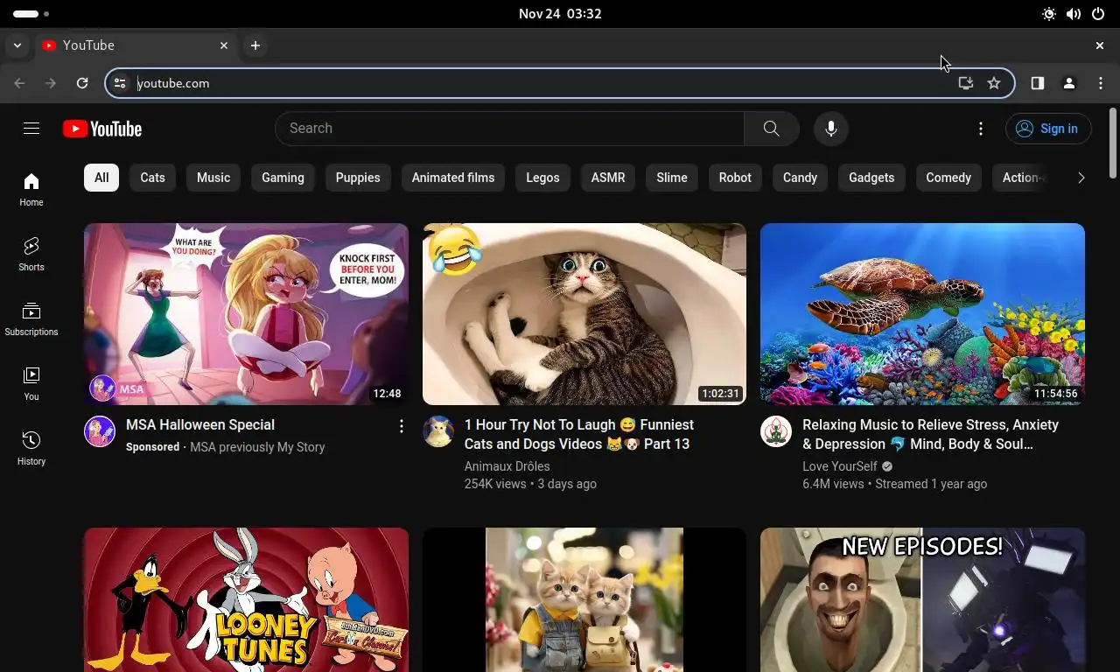Image resolution: width=1120 pixels, height=672 pixels.
Task: Filter by Candy chip
Action: (x=800, y=178)
